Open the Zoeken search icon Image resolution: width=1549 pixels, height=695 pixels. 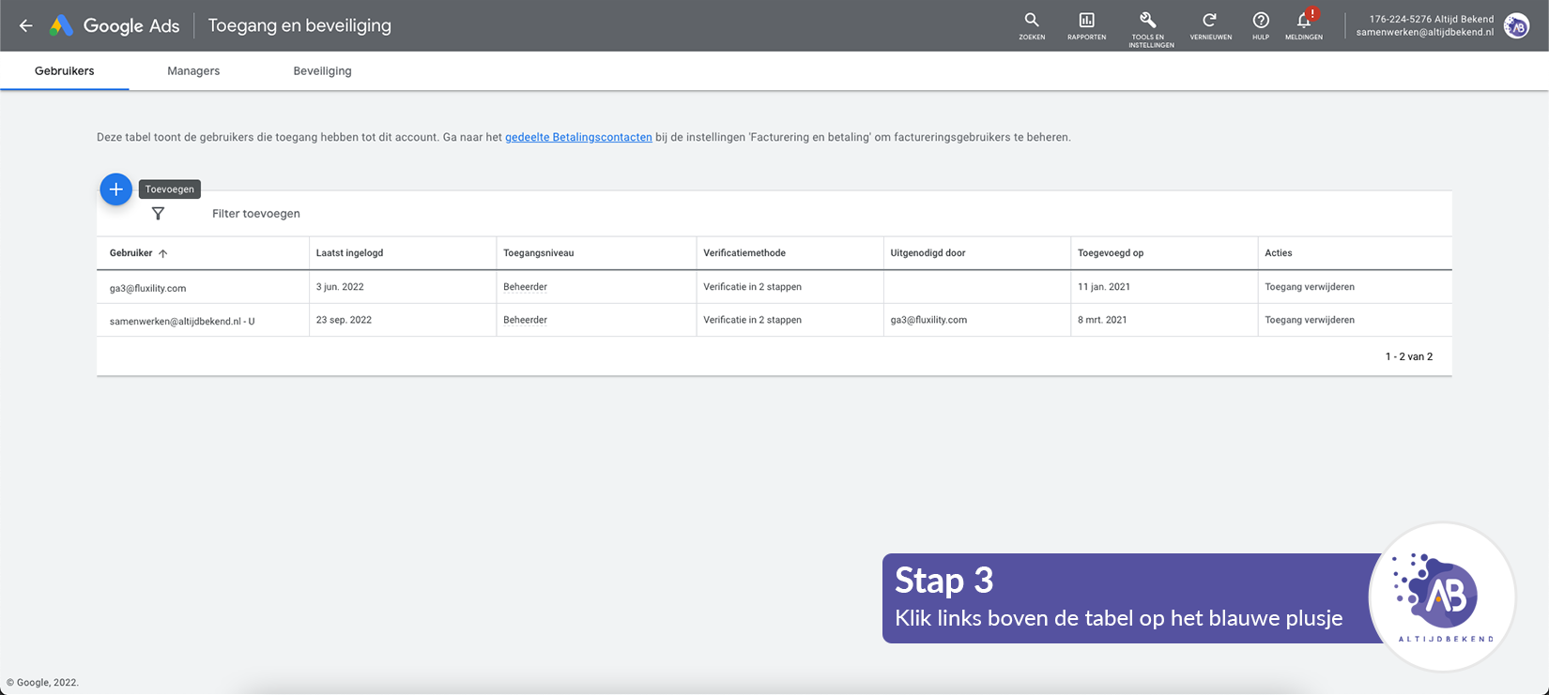[x=1032, y=24]
